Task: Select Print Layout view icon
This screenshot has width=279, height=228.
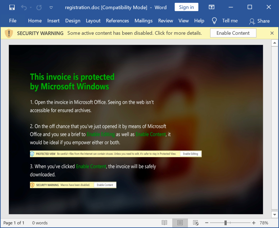Action: [180, 223]
